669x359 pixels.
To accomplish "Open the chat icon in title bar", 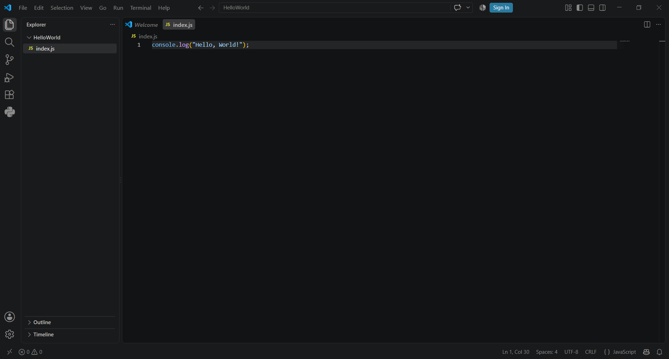I will click(457, 8).
